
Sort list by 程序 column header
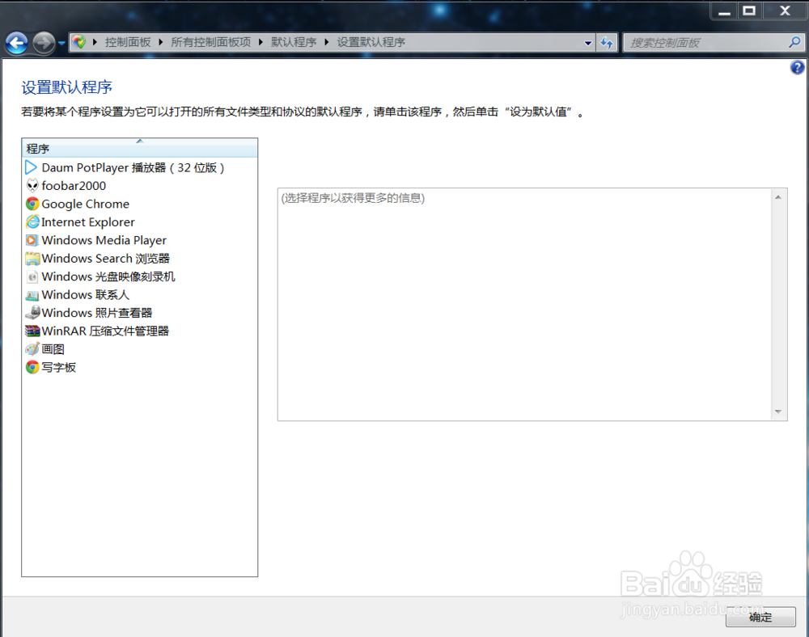(x=139, y=149)
